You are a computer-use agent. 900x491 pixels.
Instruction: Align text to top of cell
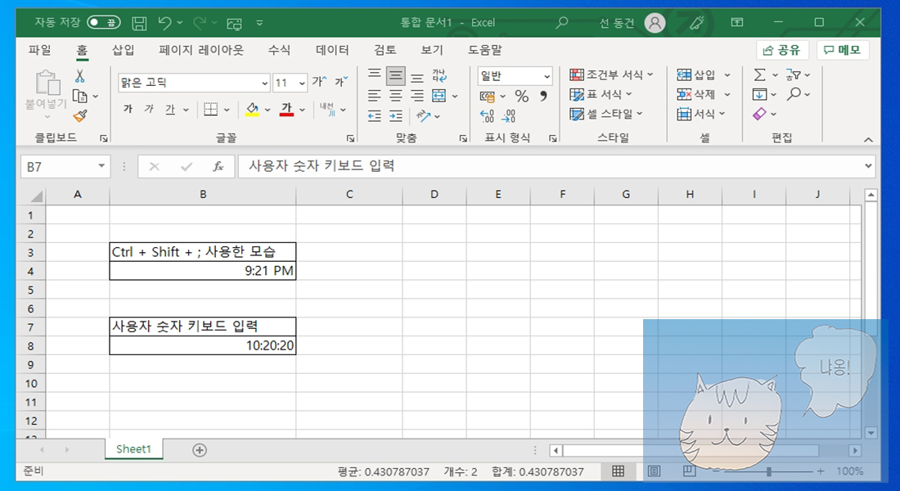pyautogui.click(x=374, y=75)
